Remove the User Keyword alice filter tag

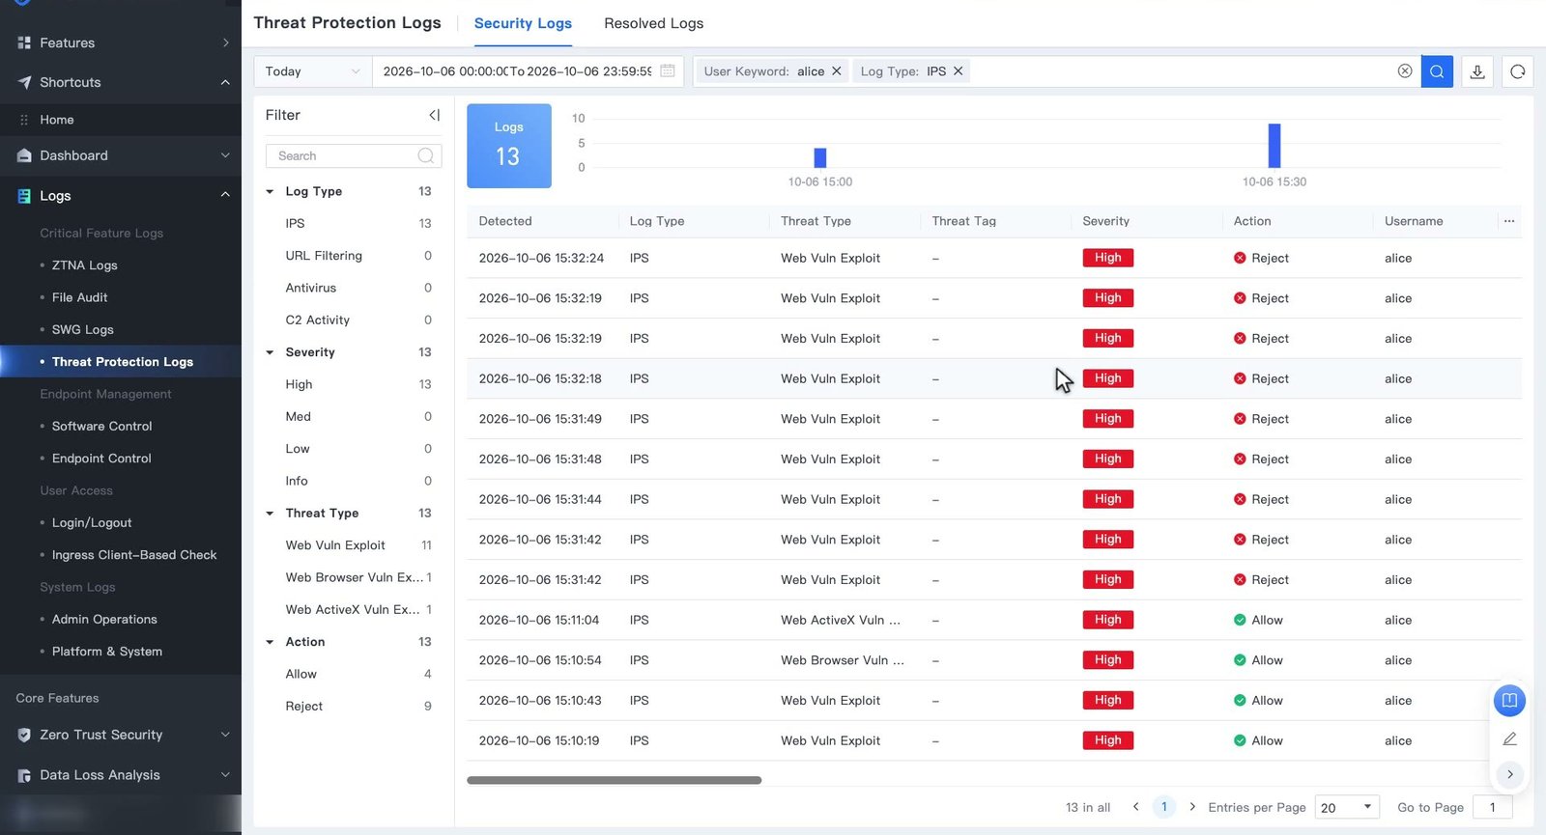pos(837,71)
